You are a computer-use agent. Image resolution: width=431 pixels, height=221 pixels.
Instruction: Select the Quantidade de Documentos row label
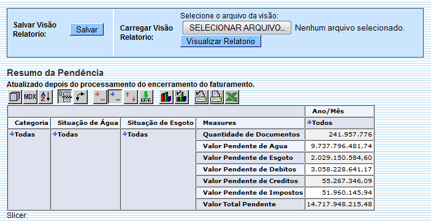[x=250, y=135]
